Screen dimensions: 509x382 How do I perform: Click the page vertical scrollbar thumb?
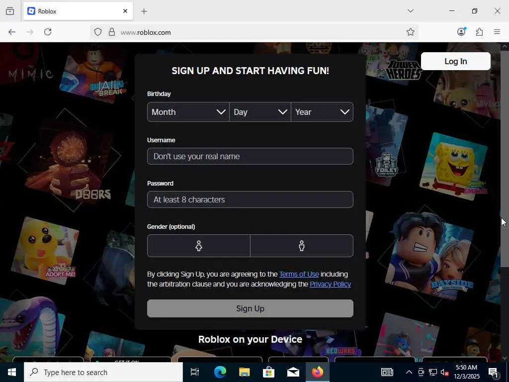(x=504, y=159)
